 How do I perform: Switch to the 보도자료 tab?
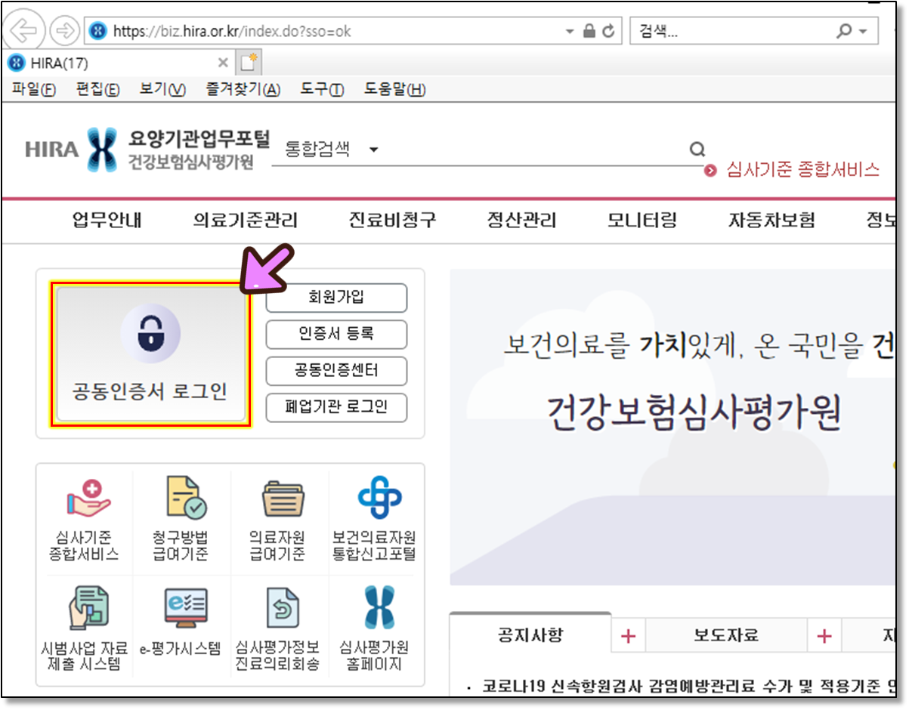(725, 635)
